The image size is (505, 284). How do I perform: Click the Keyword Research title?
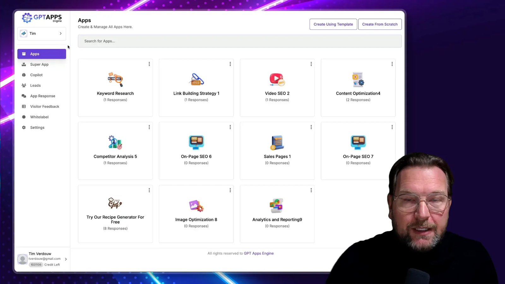click(x=115, y=93)
